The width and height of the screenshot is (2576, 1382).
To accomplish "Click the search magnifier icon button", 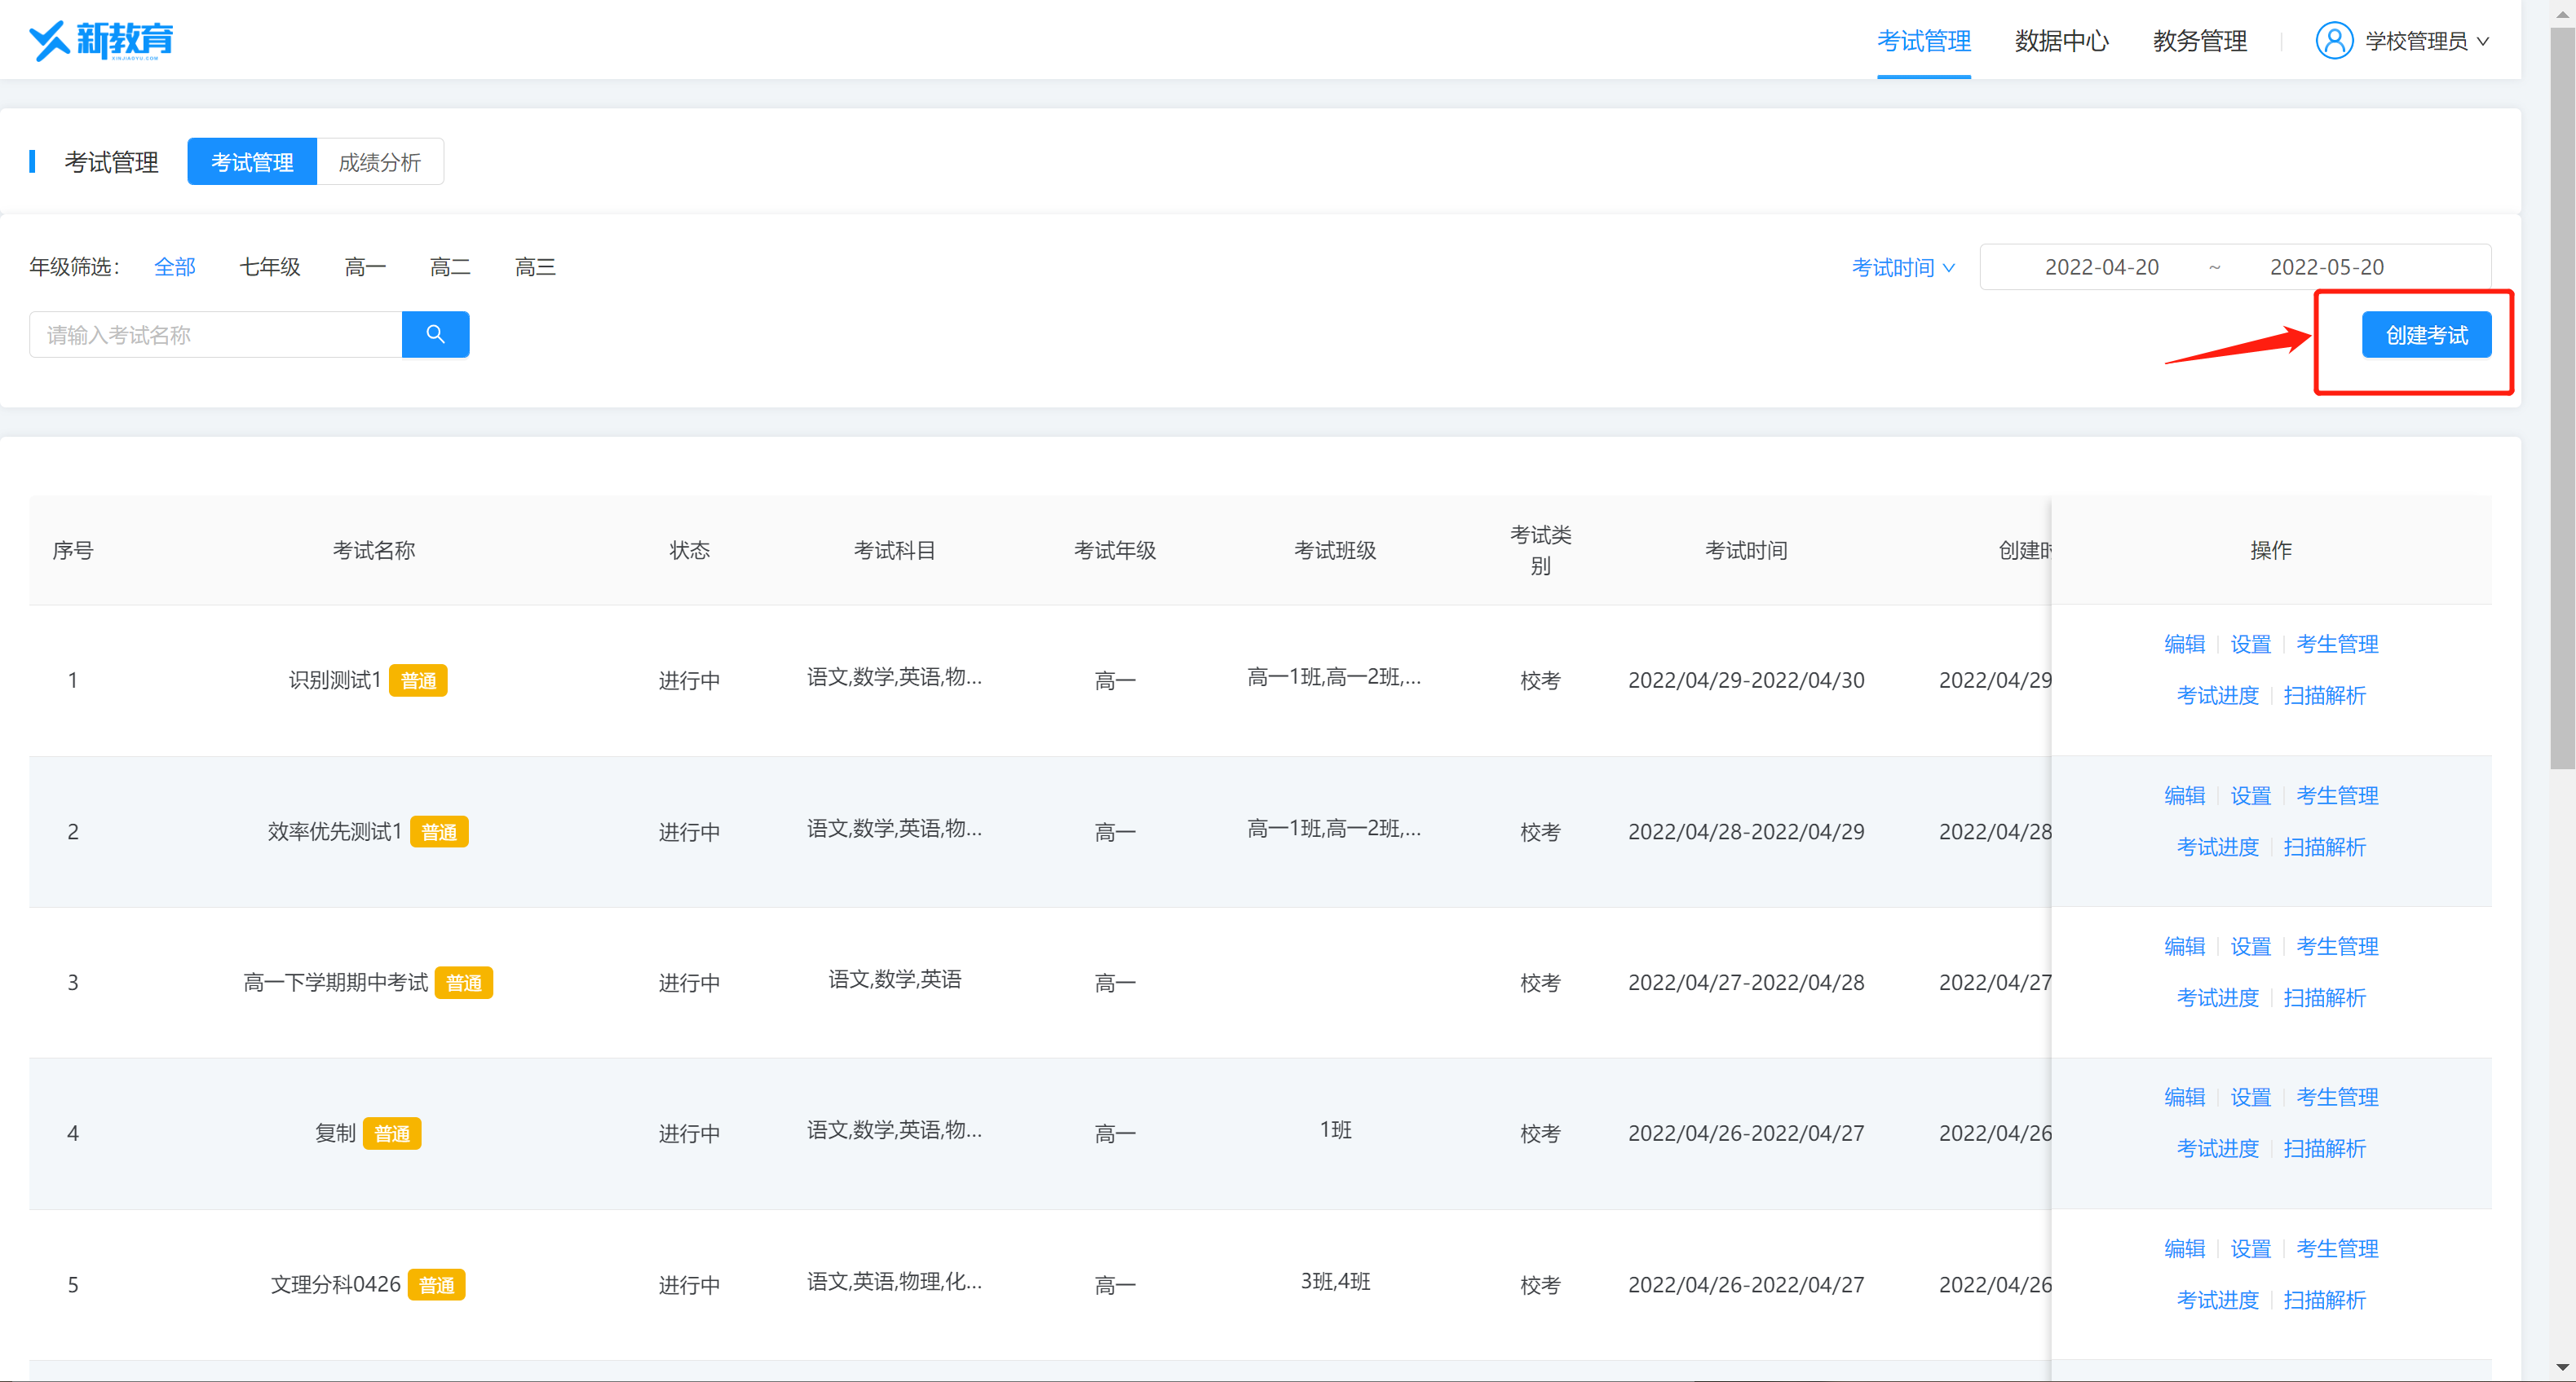I will click(x=435, y=334).
